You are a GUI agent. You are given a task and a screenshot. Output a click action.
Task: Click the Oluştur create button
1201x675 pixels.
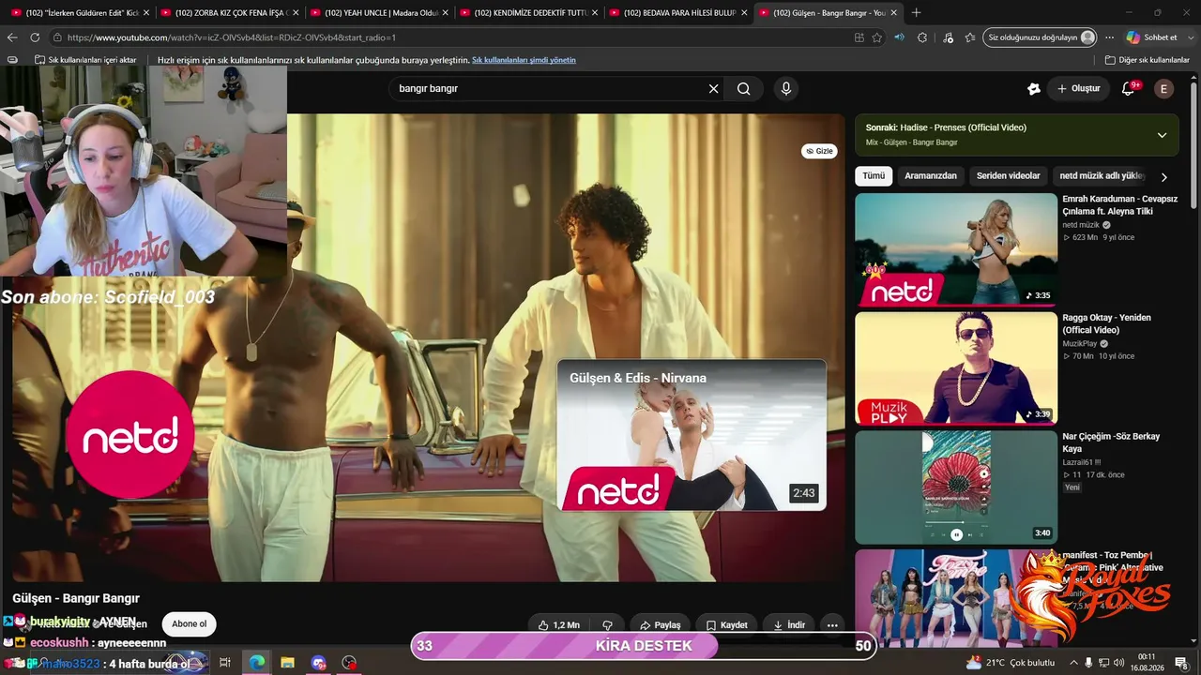(x=1078, y=88)
